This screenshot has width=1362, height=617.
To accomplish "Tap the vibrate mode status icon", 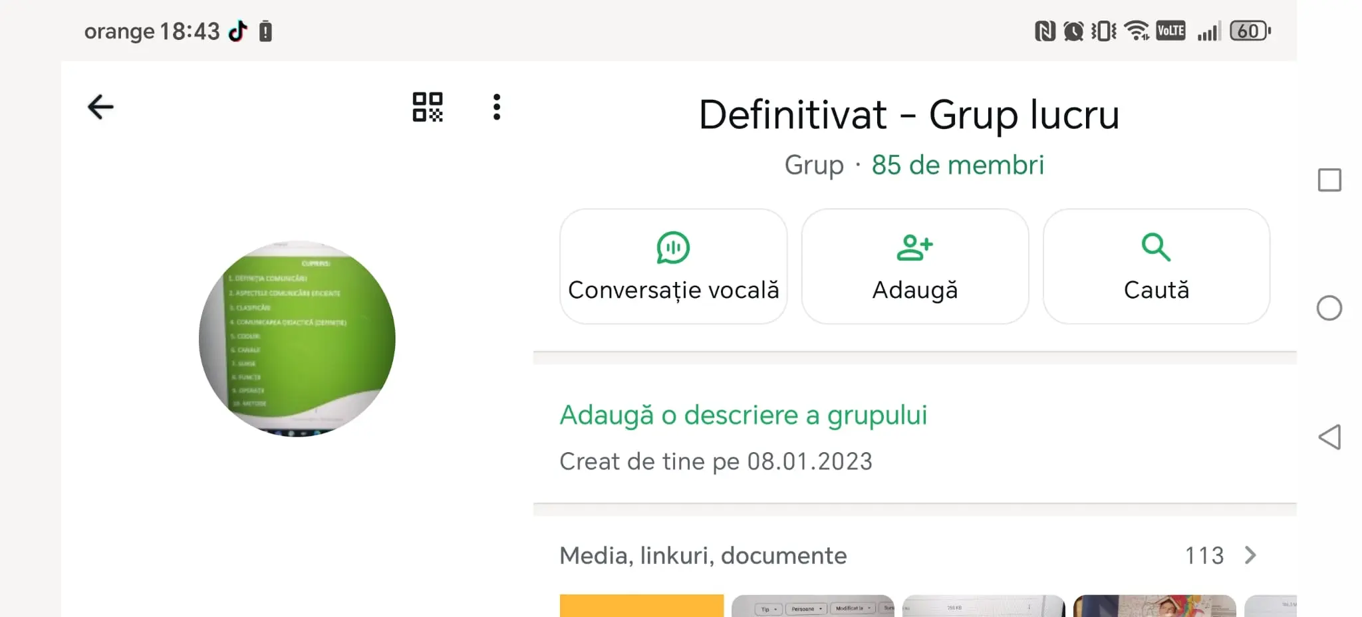I will (1104, 31).
